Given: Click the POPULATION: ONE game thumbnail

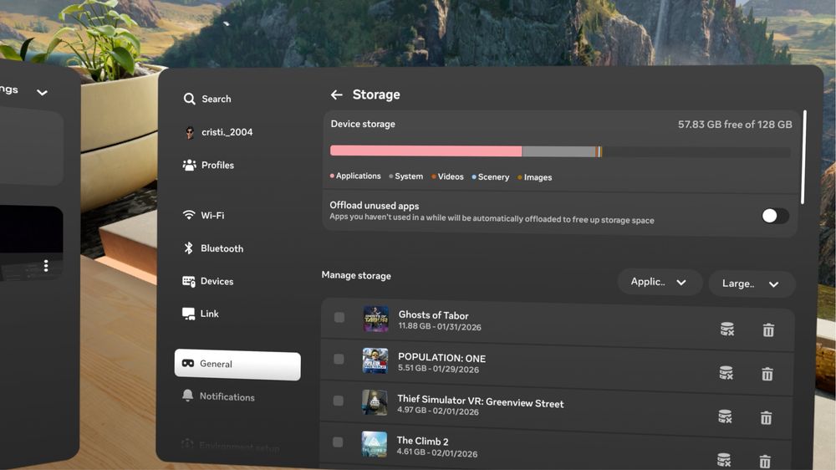Looking at the screenshot, I should click(375, 360).
